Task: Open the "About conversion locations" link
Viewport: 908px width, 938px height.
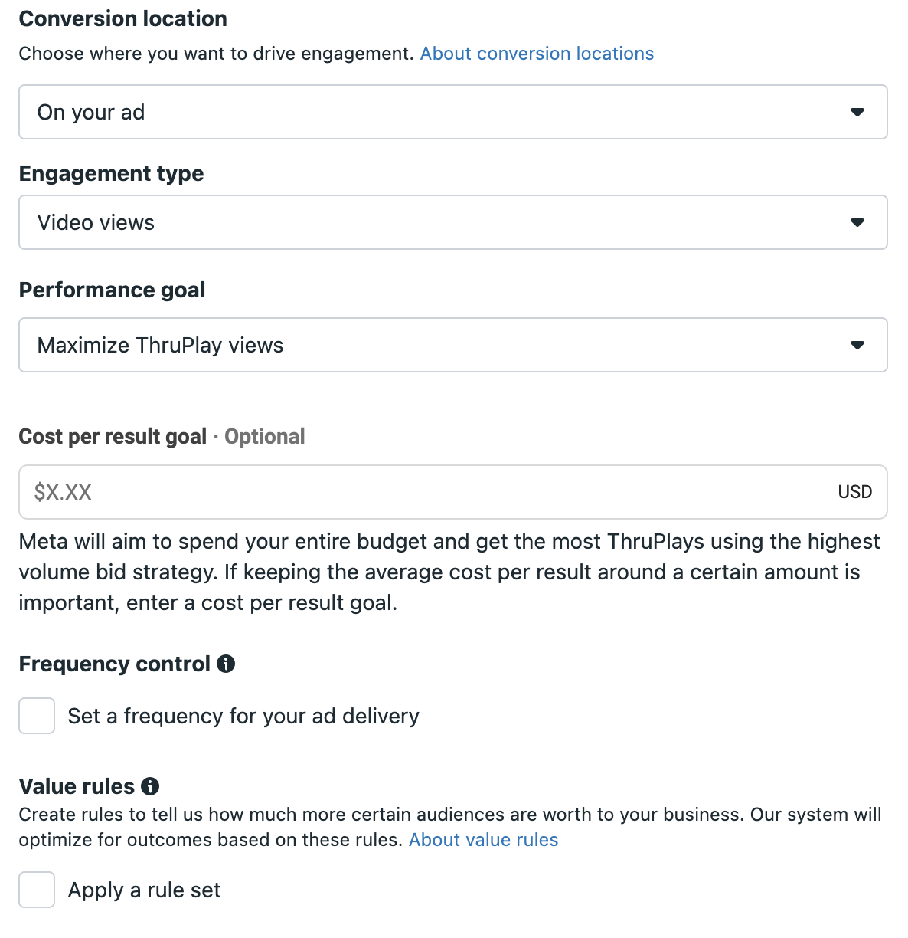Action: coord(537,54)
